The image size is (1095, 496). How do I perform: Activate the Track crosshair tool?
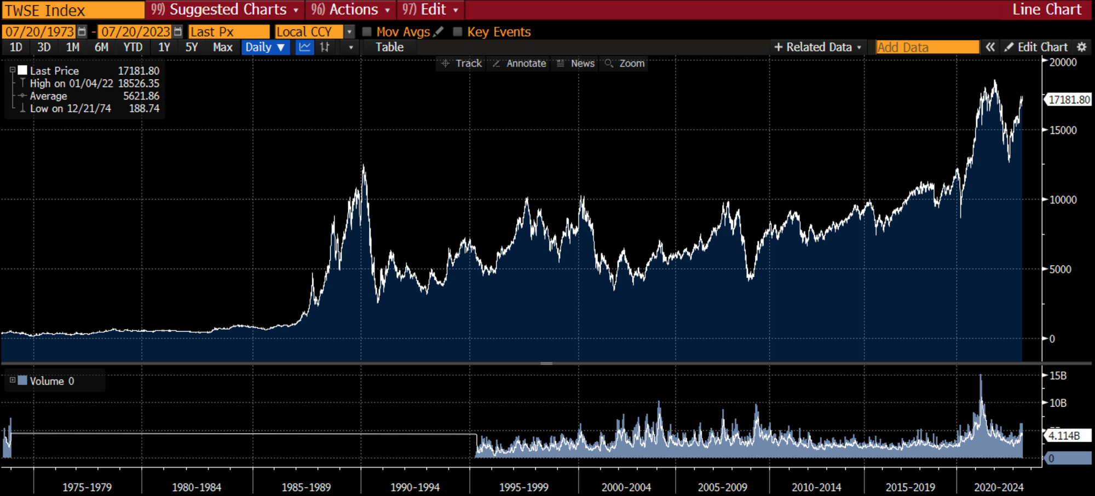[x=462, y=63]
